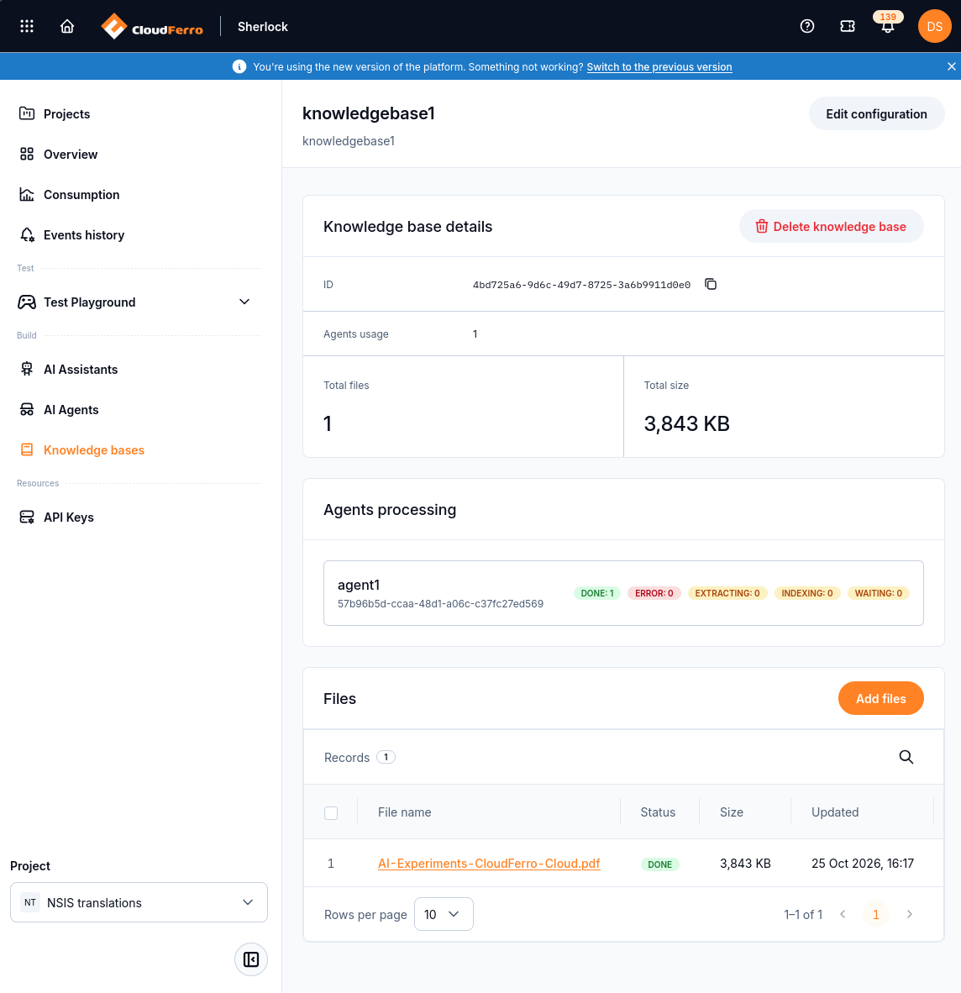Open the help question mark icon
The height and width of the screenshot is (993, 961).
[807, 26]
